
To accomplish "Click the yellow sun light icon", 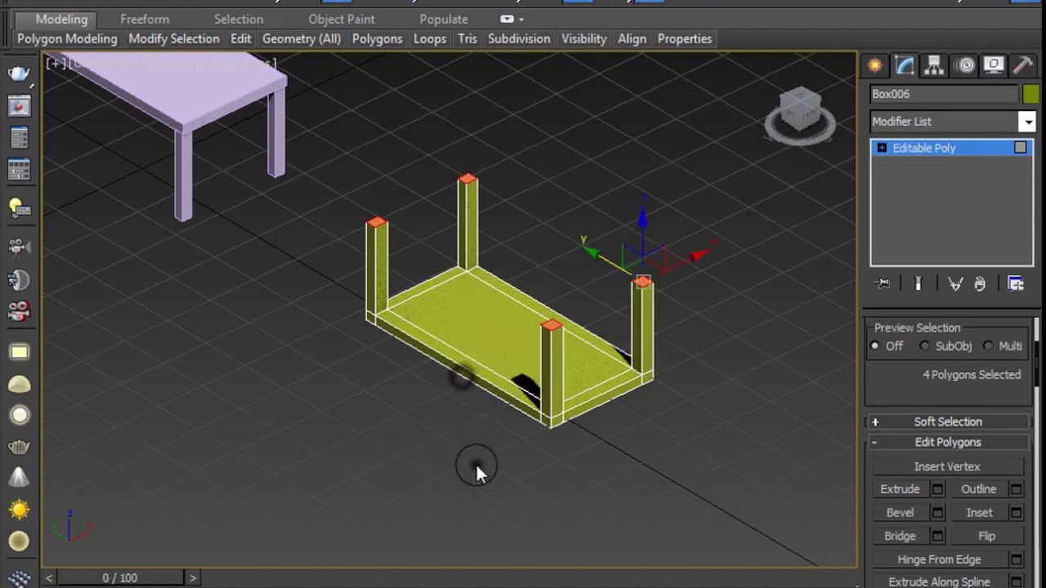I will [x=19, y=510].
